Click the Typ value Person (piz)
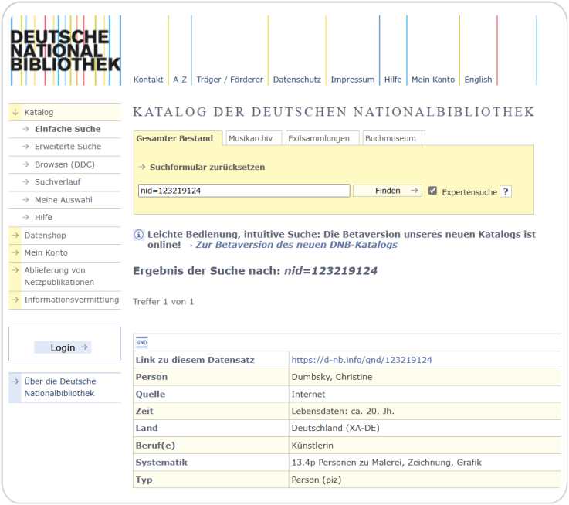 coord(316,480)
